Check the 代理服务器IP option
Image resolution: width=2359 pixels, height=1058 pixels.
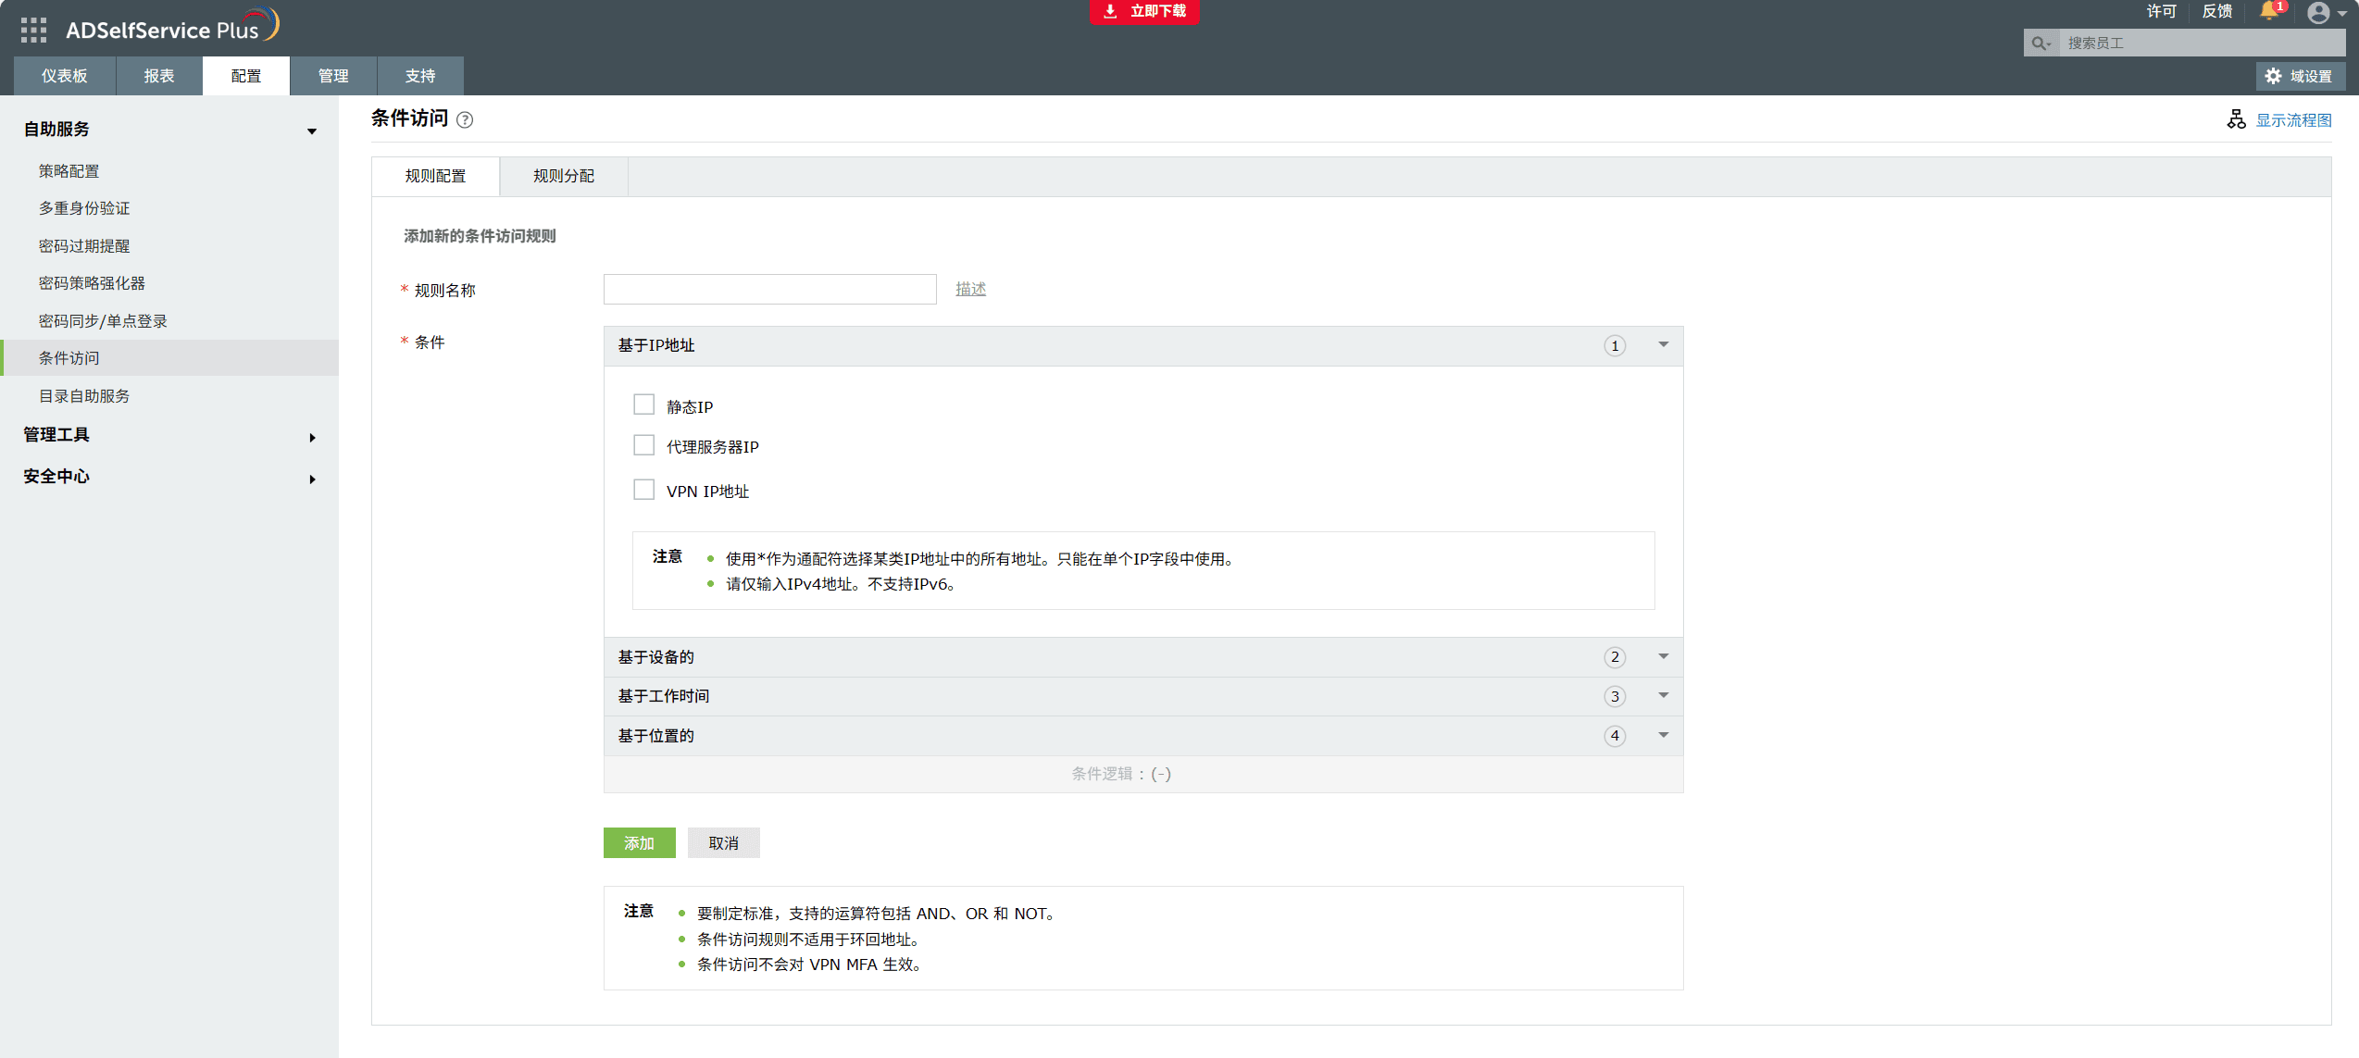point(643,445)
